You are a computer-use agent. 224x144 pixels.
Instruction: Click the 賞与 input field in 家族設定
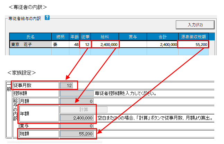77,126
